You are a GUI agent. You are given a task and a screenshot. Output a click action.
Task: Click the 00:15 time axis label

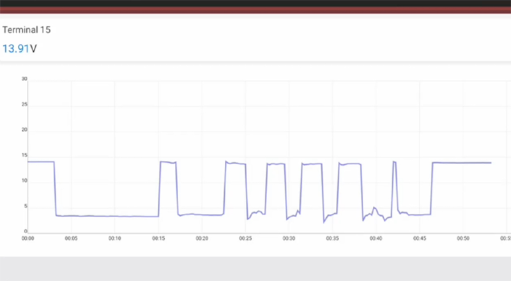click(158, 238)
